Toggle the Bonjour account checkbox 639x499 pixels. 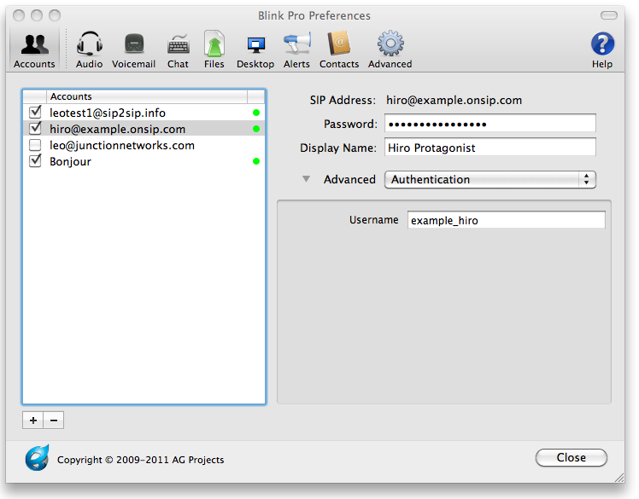[36, 160]
